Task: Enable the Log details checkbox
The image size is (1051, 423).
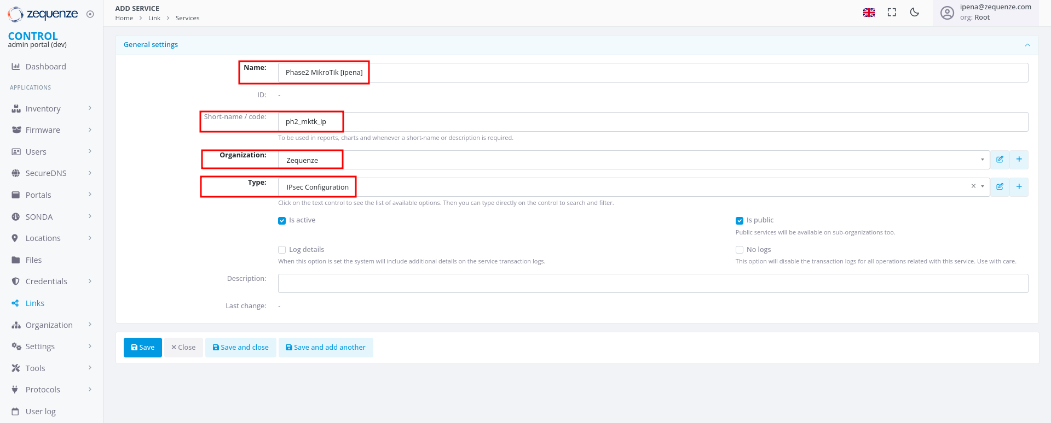Action: pos(282,250)
